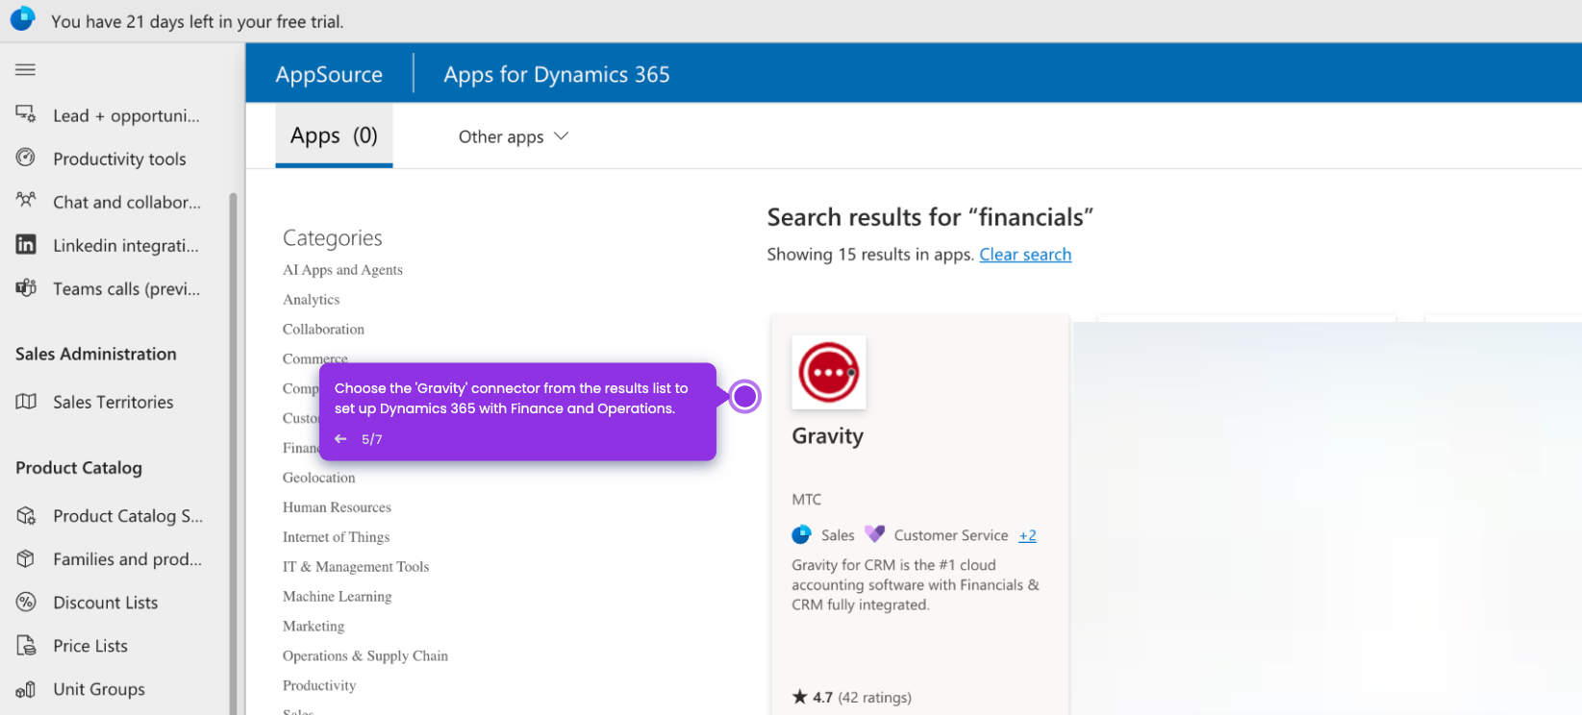Click the purple tutorial hotspot circle

744,396
